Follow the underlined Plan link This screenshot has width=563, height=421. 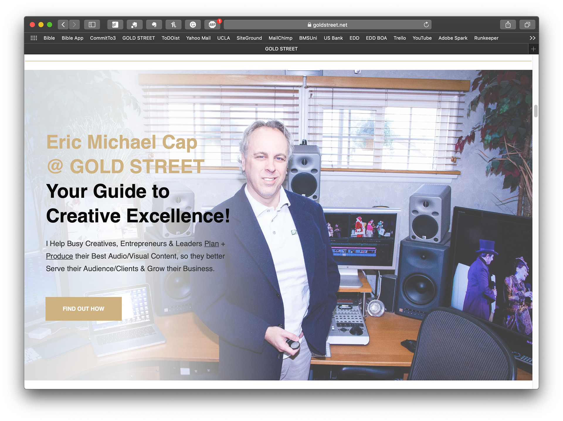tap(212, 244)
